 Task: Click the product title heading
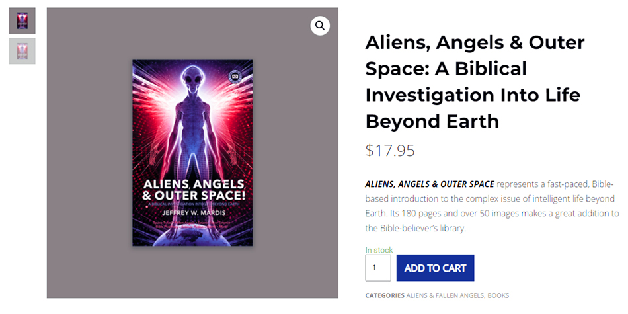coord(475,82)
